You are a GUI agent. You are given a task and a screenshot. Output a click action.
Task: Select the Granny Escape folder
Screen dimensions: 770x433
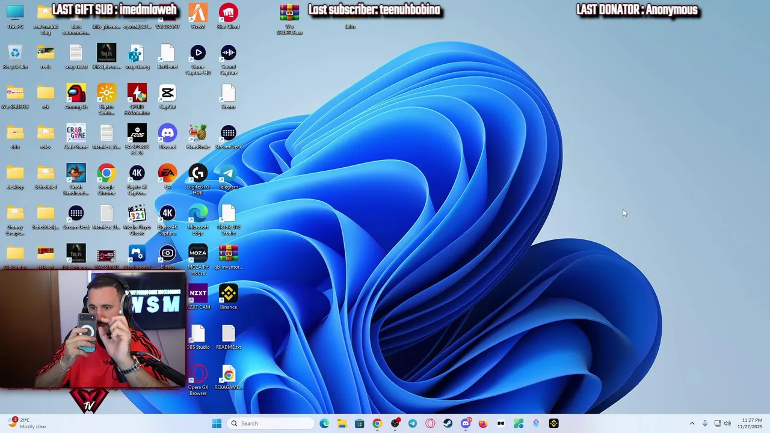click(x=15, y=220)
